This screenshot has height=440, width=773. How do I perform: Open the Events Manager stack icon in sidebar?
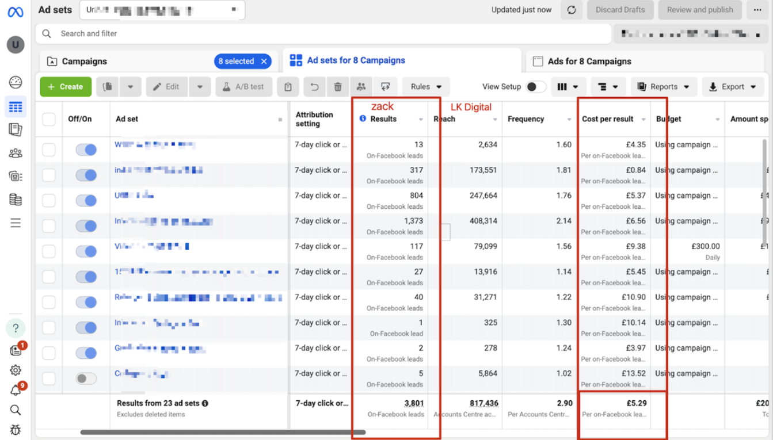[x=16, y=200]
